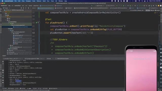Collapse the androidTest folder in tree
Viewport: 162px width, 91px height.
7,22
